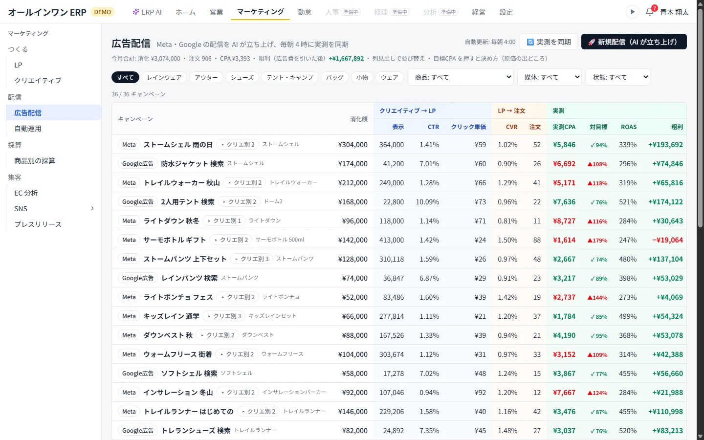Viewport: 704px width, 440px height.
Task: Click the ▲179% target ratio value
Action: pos(597,241)
